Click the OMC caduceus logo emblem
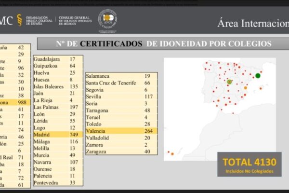Viewport: 289px width, 193px height. pyautogui.click(x=19, y=20)
